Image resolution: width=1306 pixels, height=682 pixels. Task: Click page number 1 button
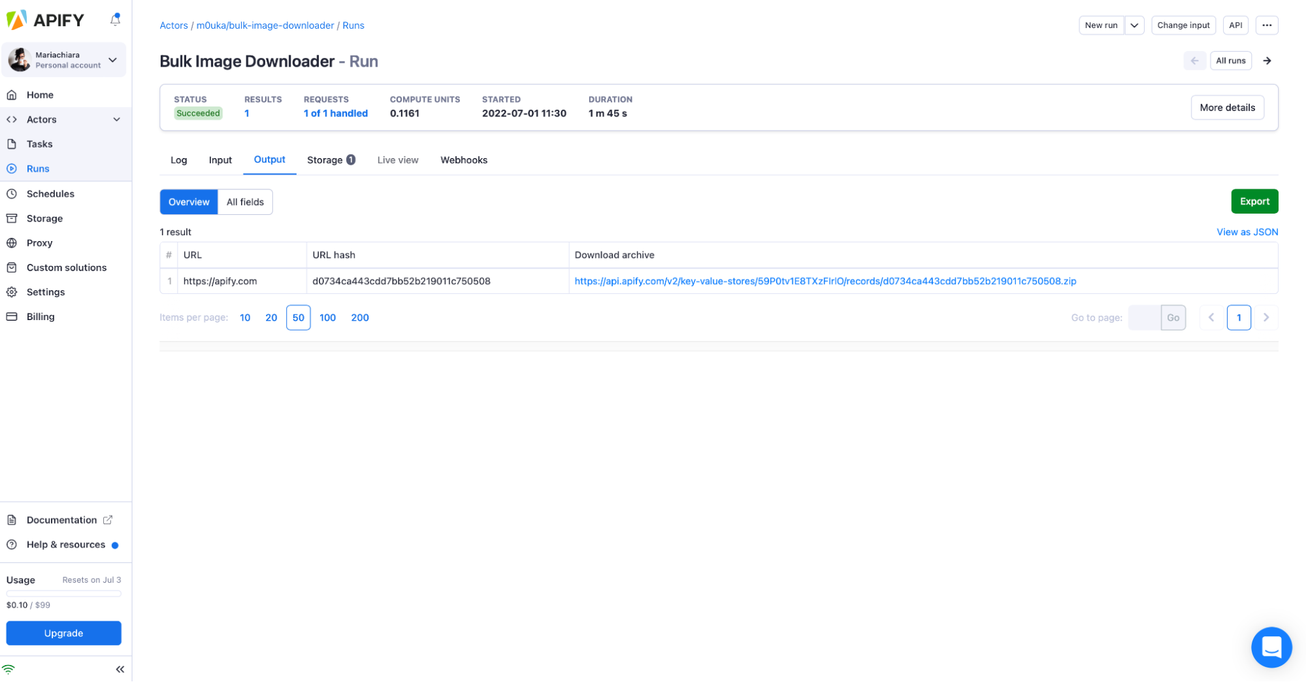tap(1239, 318)
